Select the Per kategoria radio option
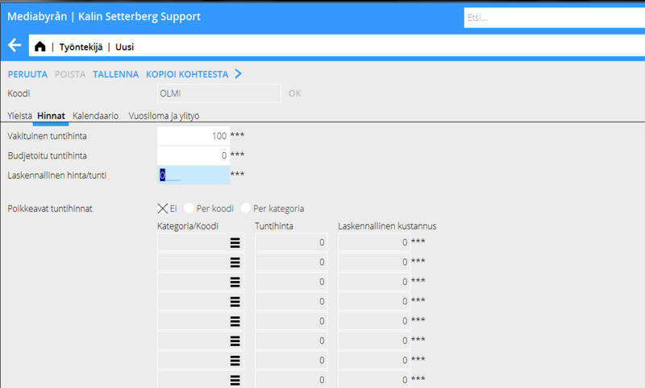The height and width of the screenshot is (388, 645). pos(246,208)
